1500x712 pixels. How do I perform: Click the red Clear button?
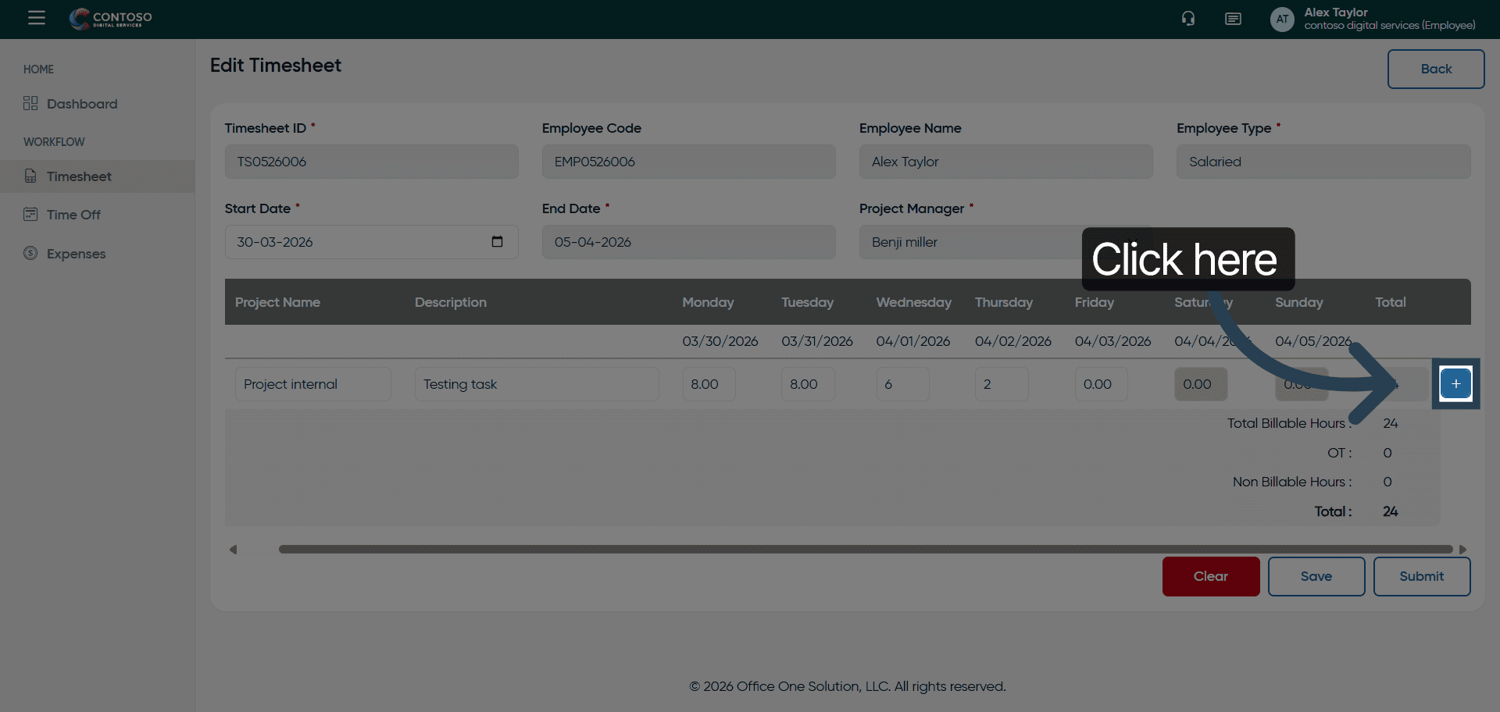pyautogui.click(x=1210, y=576)
